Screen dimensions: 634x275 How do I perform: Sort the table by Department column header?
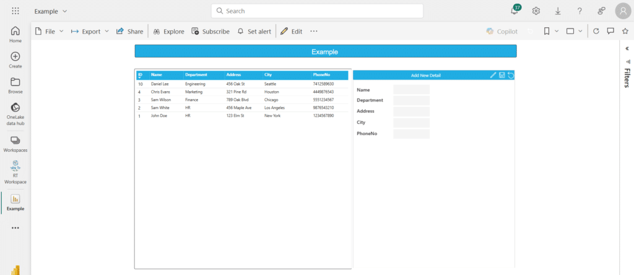click(196, 75)
